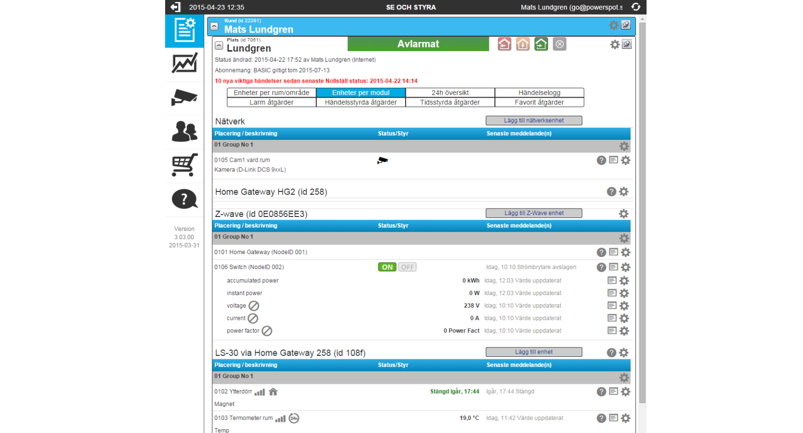Click the refresh icon in top bar

[x=635, y=7]
